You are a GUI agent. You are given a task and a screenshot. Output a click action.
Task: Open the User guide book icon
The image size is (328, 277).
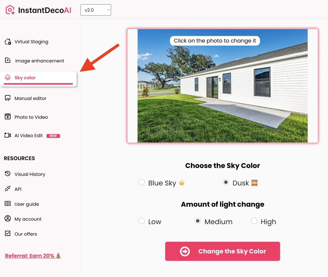(8, 203)
